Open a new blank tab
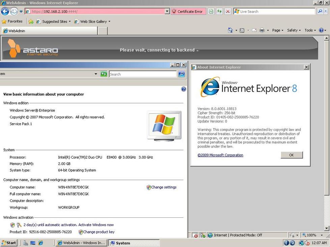Screen dimensions: 330x247 coord(103,31)
